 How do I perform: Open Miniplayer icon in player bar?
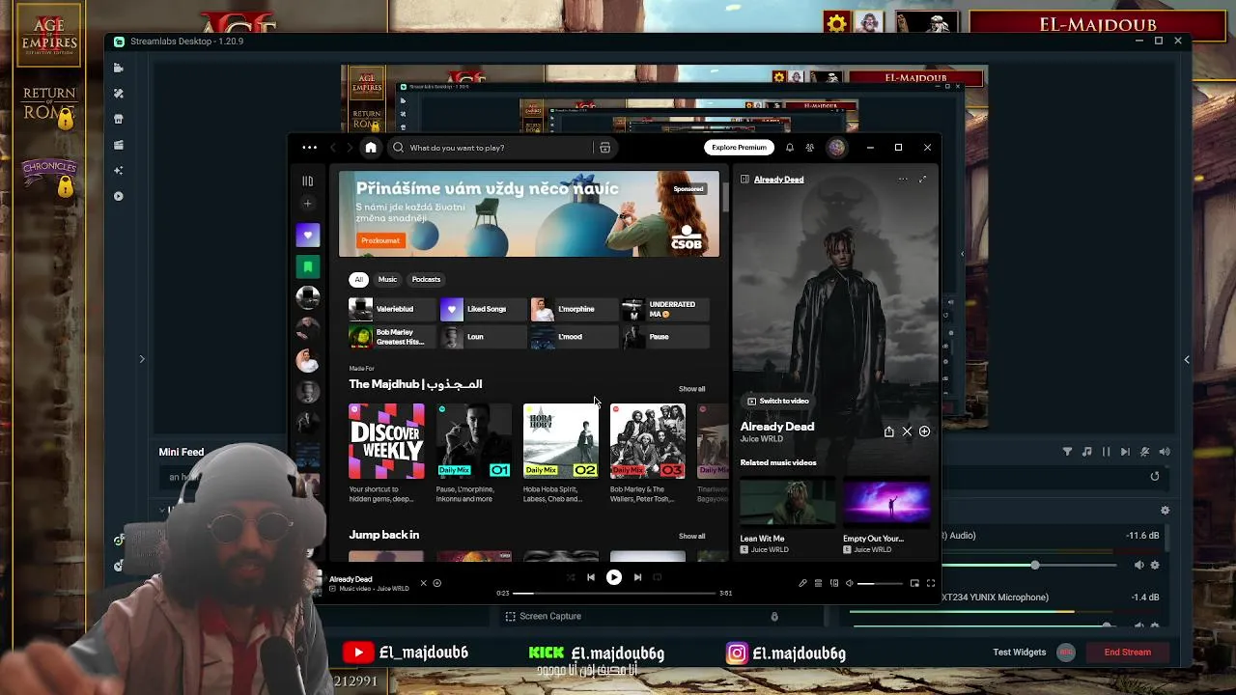[914, 583]
